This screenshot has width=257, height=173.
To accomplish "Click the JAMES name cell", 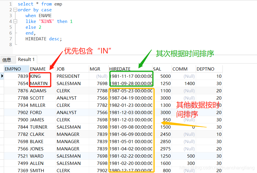I will click(42, 120).
